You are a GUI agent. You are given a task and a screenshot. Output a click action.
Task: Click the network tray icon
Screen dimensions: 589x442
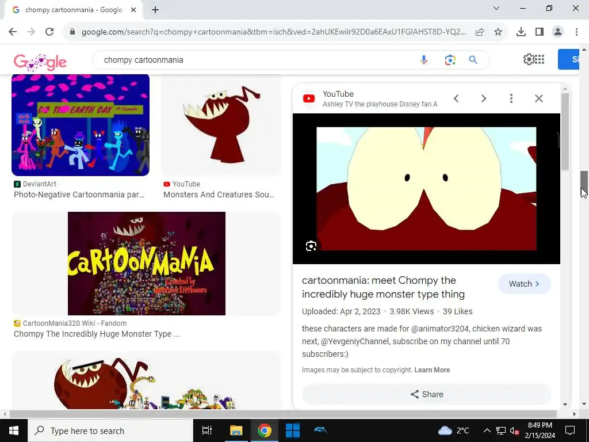(501, 430)
